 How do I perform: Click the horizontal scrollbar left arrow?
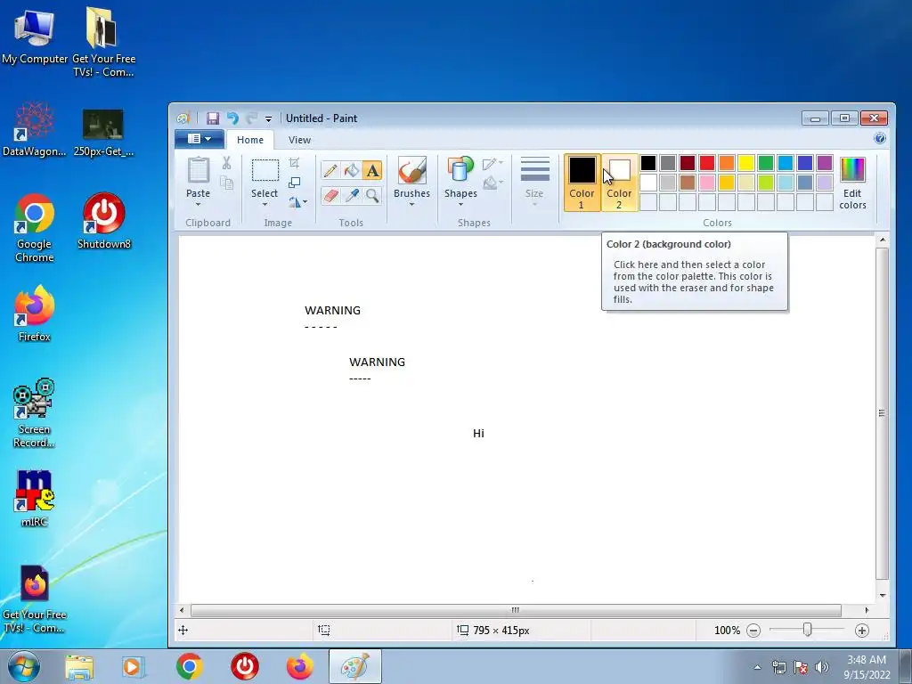click(182, 610)
